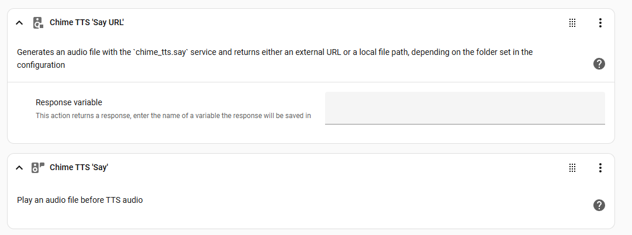632x235 pixels.
Task: Click the 'Say' speaker action icon
Action: [x=38, y=168]
